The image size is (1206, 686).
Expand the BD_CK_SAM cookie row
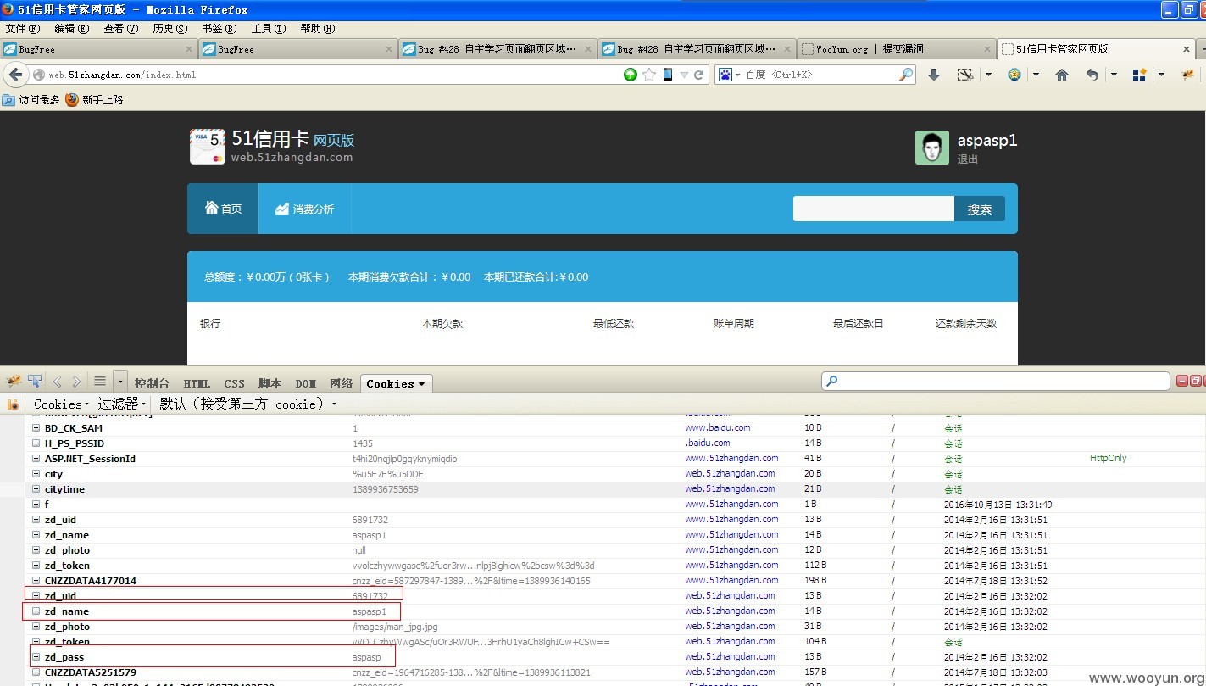click(36, 428)
